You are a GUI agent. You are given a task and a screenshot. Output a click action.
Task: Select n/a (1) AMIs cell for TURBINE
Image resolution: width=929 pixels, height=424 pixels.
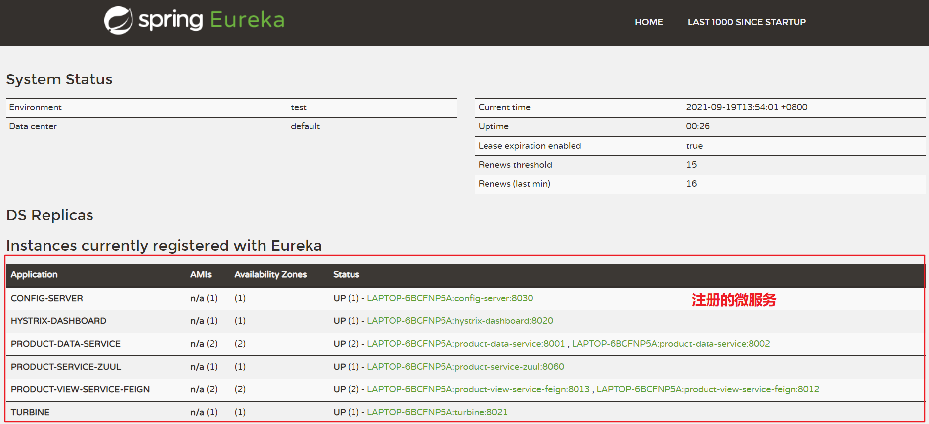click(x=204, y=412)
